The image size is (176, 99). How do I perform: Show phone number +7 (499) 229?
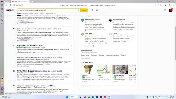click(25, 22)
